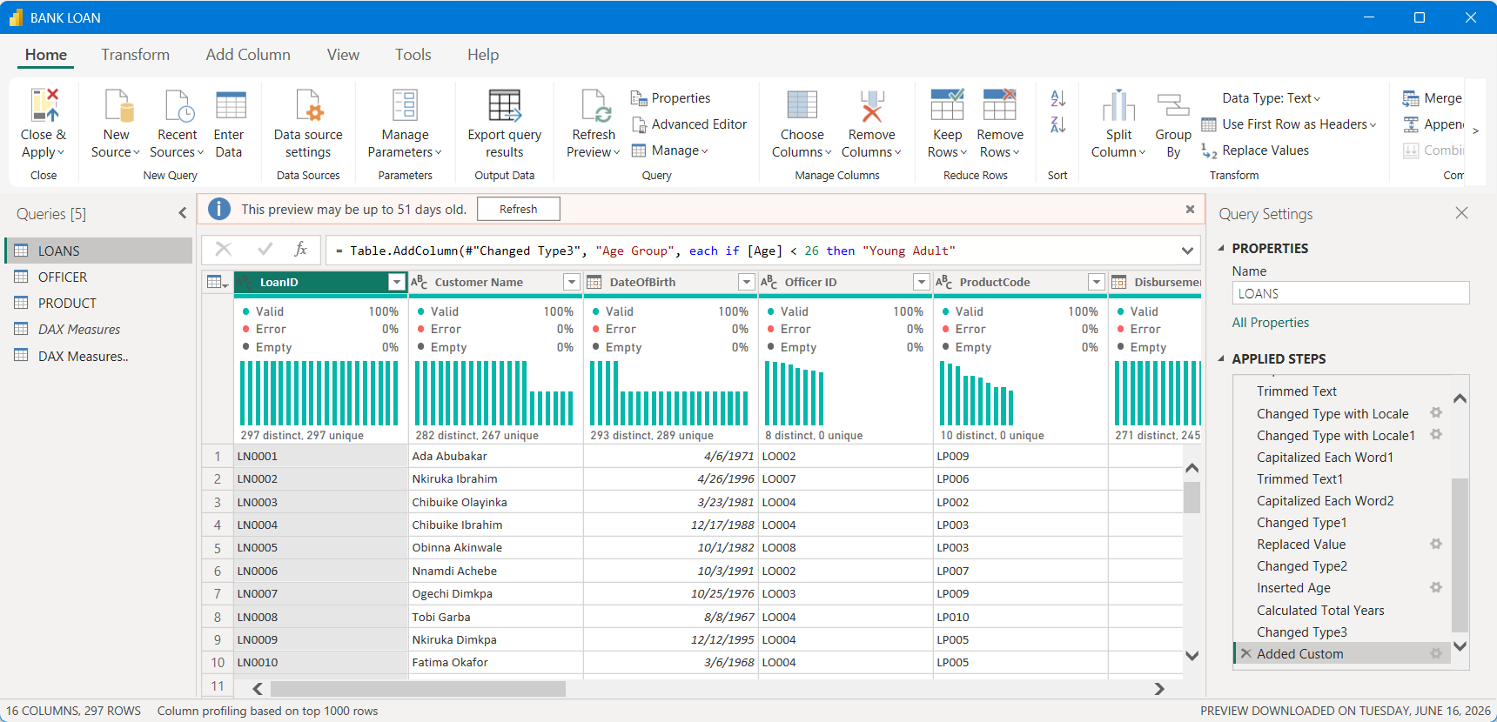Click the Refresh button in the preview notice
1497x722 pixels.
coord(518,209)
